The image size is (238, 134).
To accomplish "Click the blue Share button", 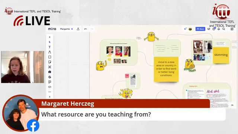I will click(200, 29).
